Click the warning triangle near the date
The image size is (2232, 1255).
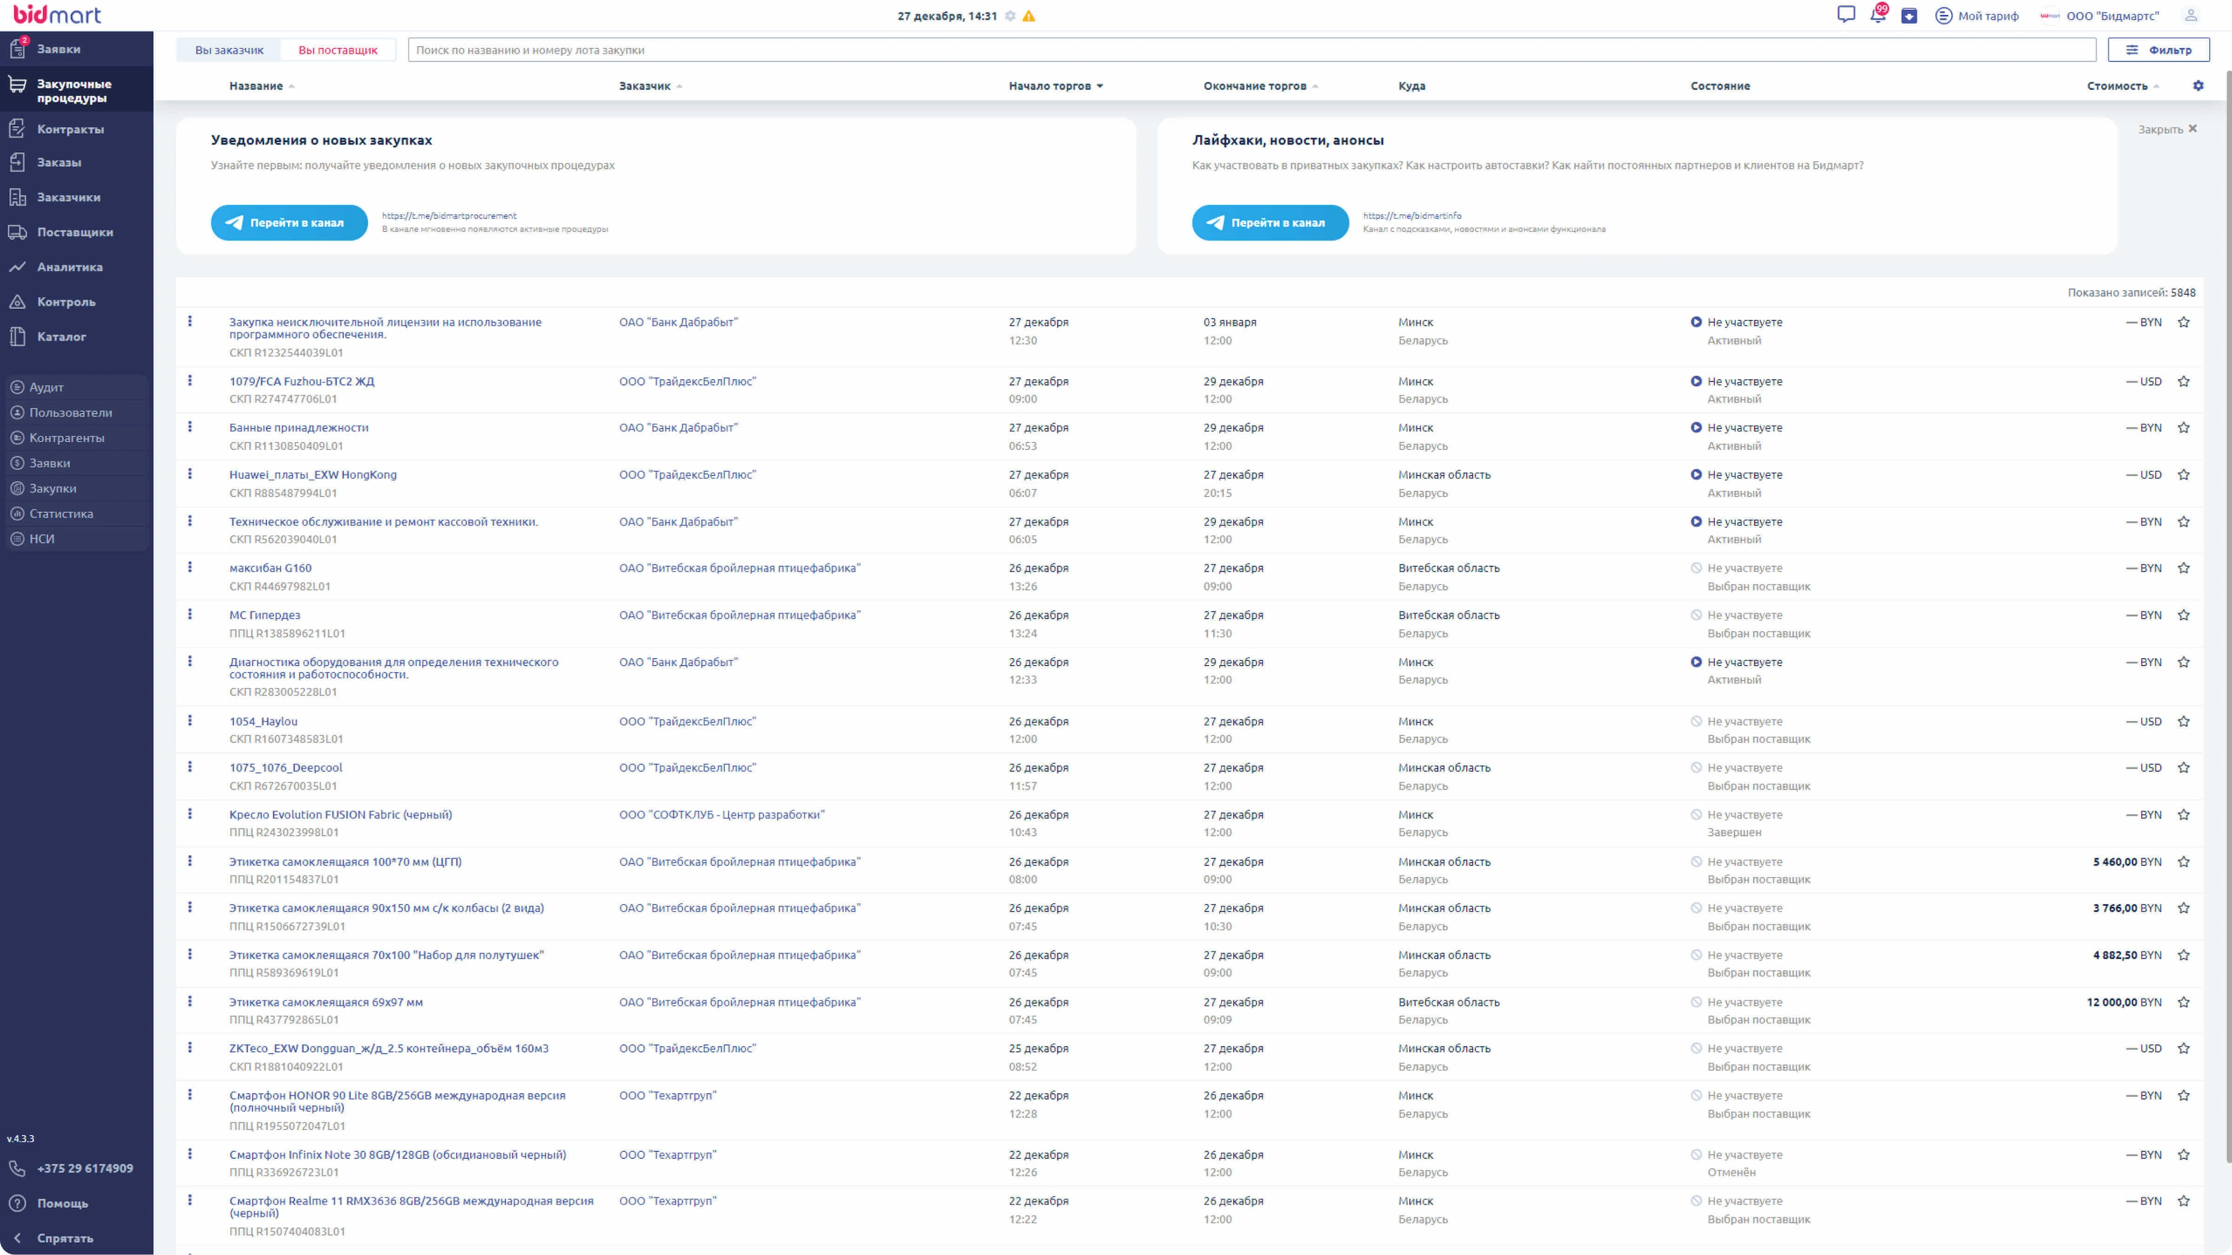click(1028, 16)
